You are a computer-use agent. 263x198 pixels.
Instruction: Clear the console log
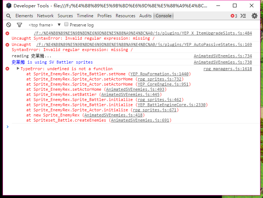(x=8, y=25)
